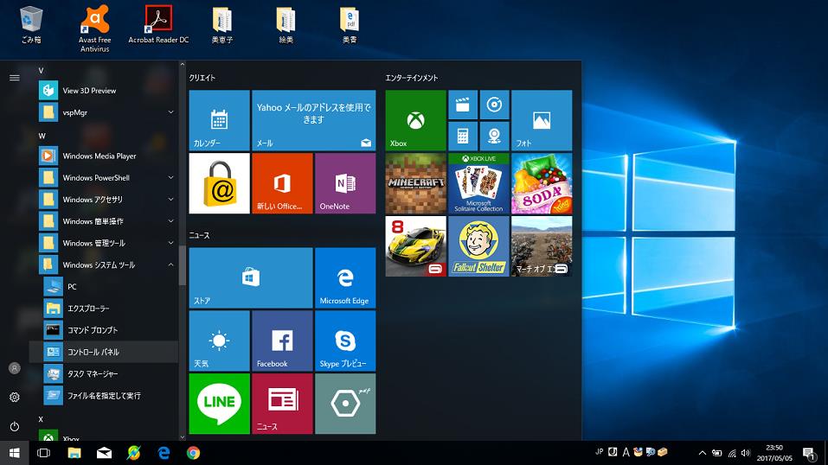Expand the Windows 簡単操作 folder
This screenshot has height=465, width=828.
170,220
